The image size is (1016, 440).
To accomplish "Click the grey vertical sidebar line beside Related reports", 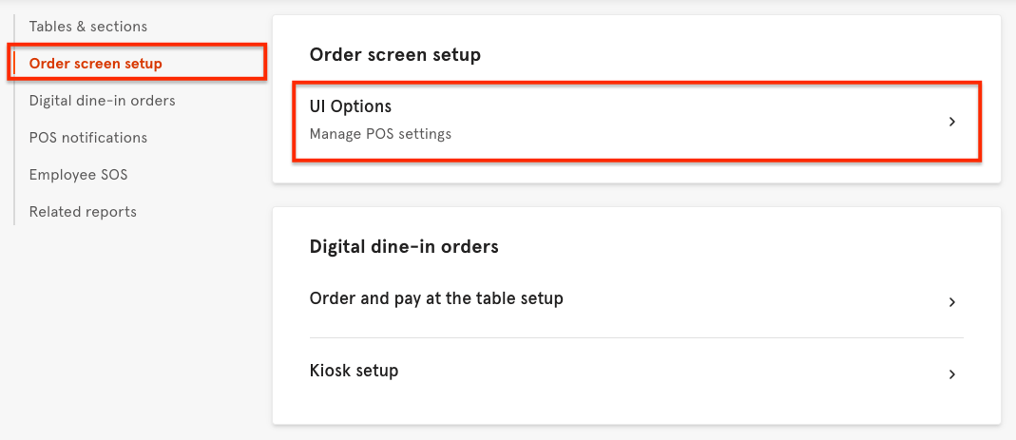I will (15, 212).
